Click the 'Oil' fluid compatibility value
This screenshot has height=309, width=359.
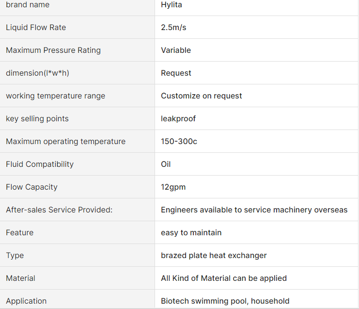(x=166, y=164)
